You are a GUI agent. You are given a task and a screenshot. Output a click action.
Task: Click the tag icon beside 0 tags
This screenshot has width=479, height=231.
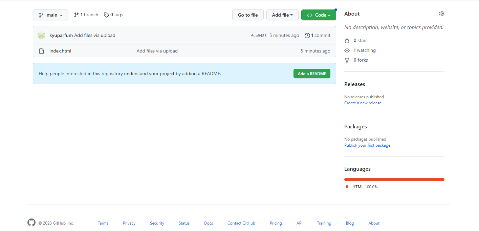106,15
